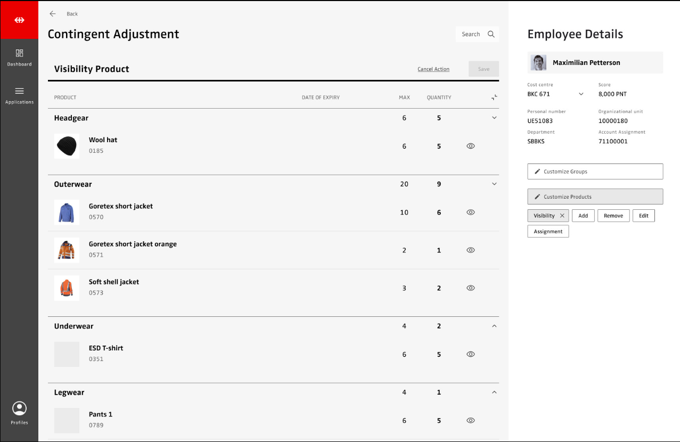Open Profiles at the sidebar bottom
This screenshot has width=680, height=442.
[x=19, y=413]
